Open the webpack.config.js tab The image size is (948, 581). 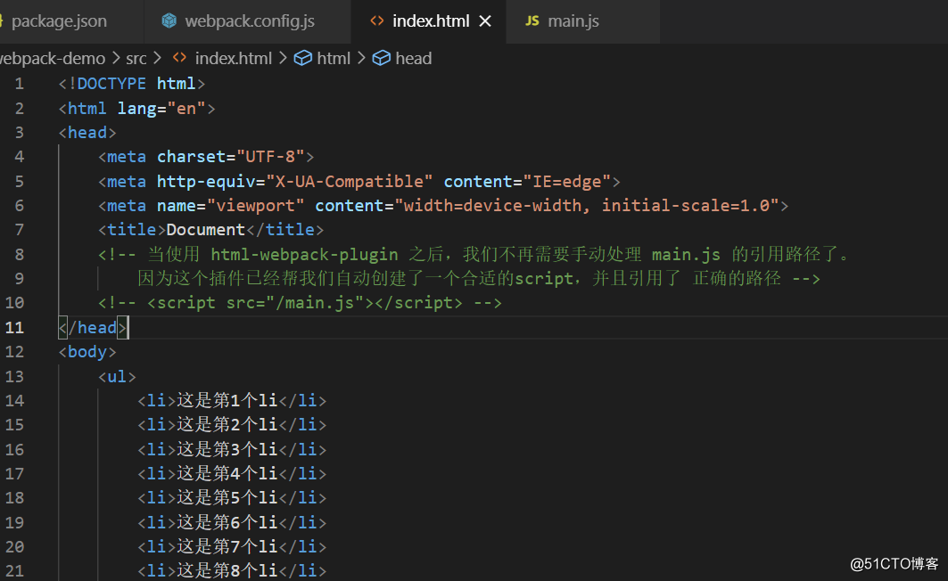tap(249, 21)
